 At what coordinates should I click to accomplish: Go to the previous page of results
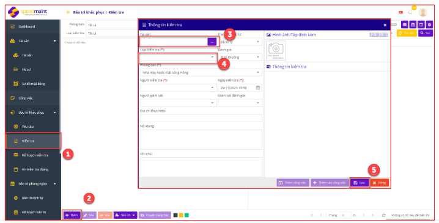coord(321,215)
